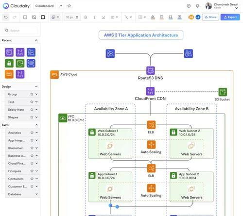Click the shapes Search field
This screenshot has width=243, height=216.
[20, 31]
